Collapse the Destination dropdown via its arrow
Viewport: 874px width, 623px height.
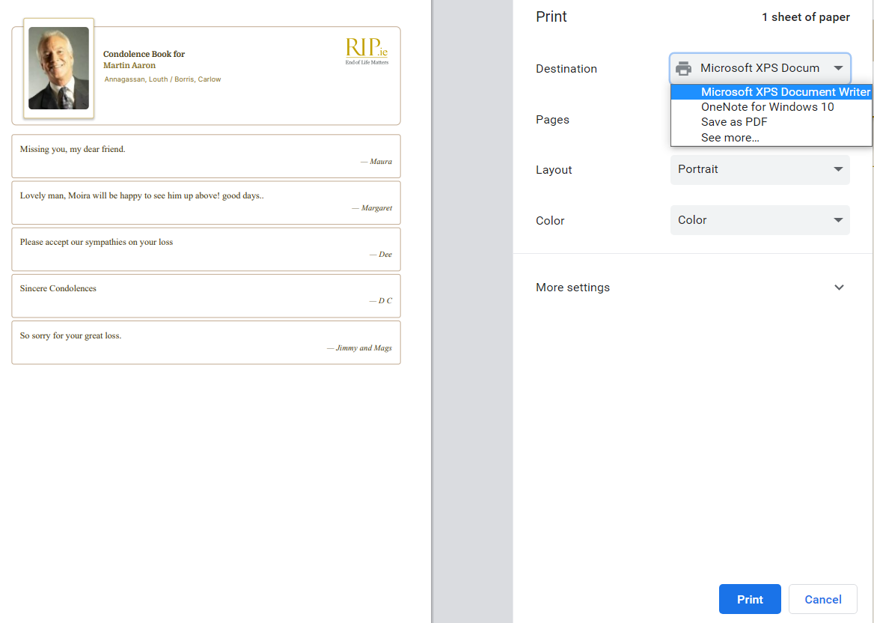pyautogui.click(x=838, y=68)
